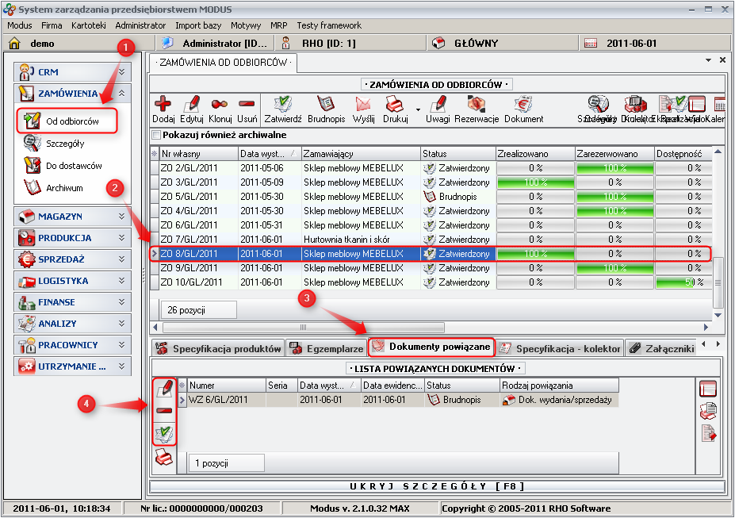Open Do dostawców in sidebar
The image size is (735, 518).
[74, 166]
